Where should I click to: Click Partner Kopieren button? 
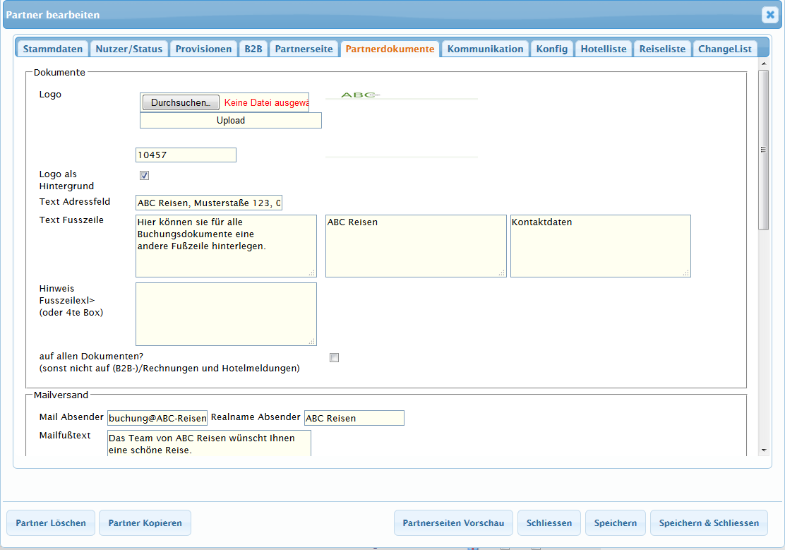[145, 523]
